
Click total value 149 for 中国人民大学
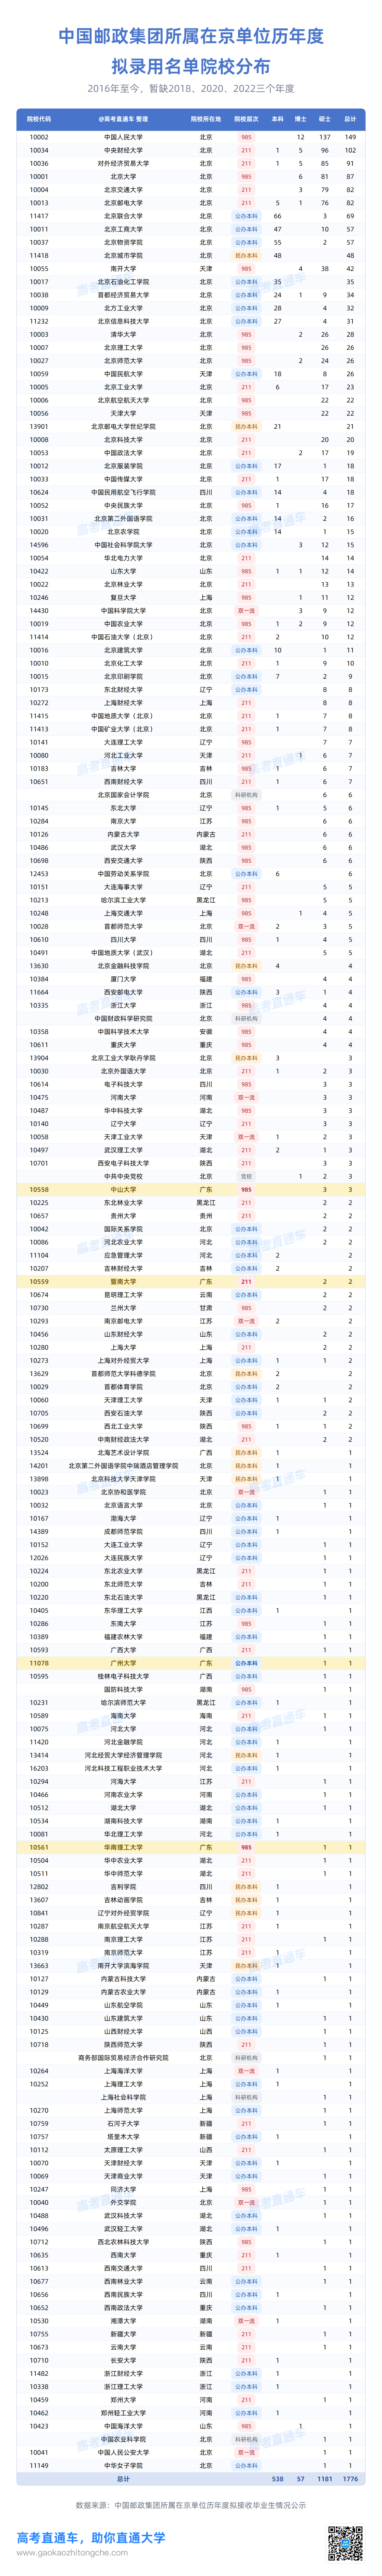(350, 137)
